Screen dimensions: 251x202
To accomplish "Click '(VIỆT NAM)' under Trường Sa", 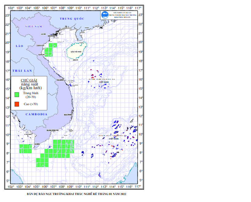I will 114,139.
